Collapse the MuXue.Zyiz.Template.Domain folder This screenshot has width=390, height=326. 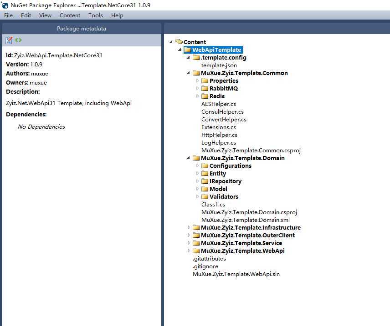coord(188,158)
